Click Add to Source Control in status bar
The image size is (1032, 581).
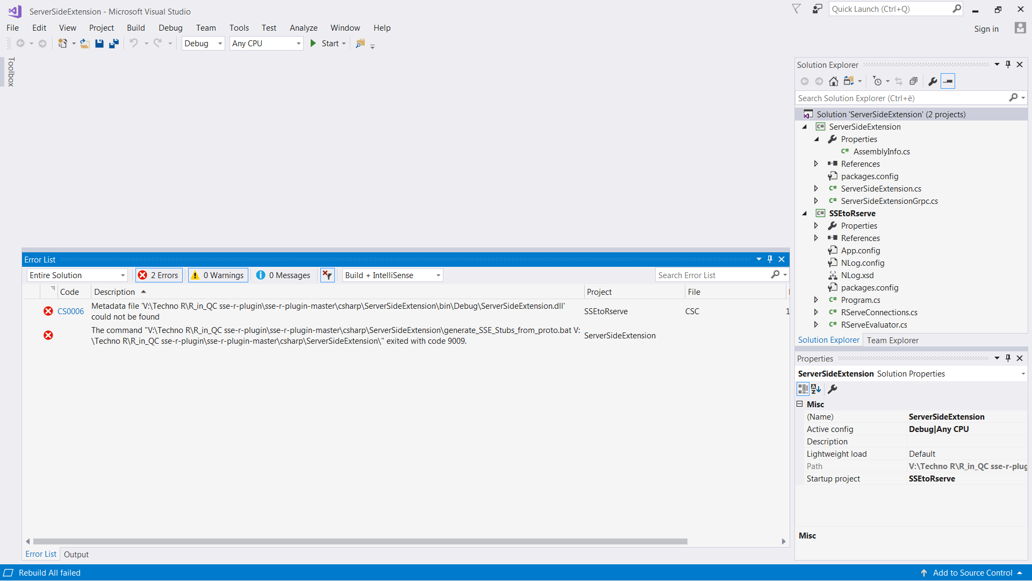(x=973, y=572)
